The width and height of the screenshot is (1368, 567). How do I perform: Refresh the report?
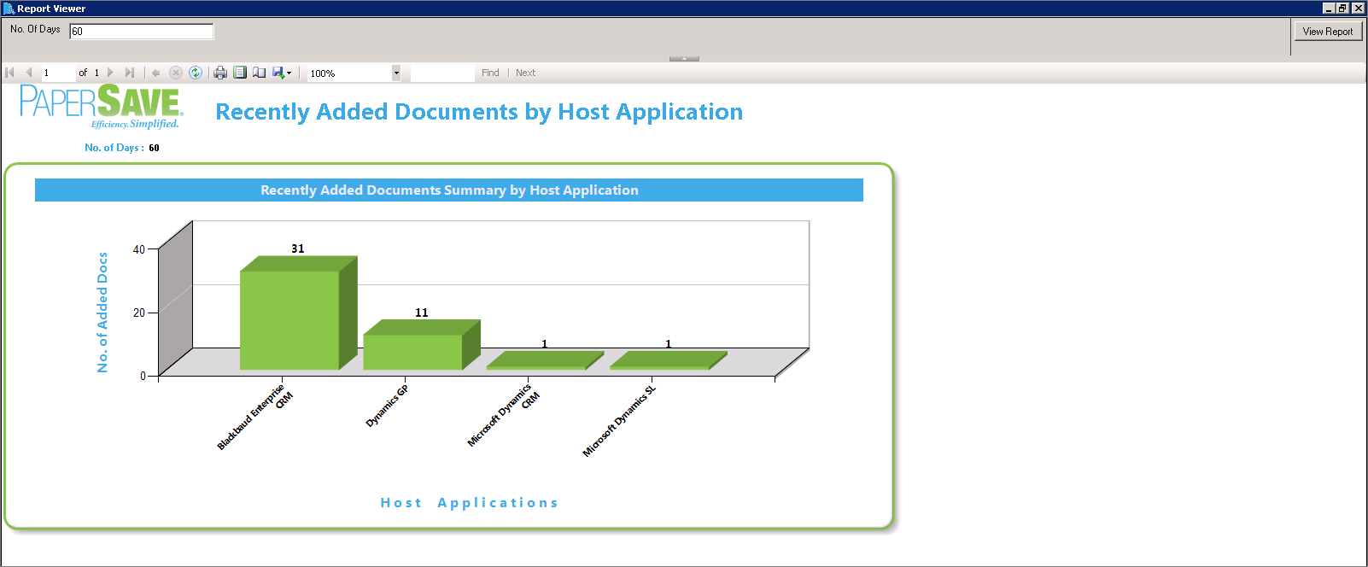click(196, 73)
